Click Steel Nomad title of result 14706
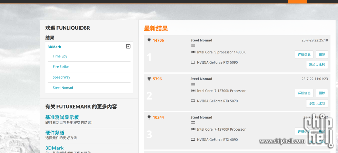 [x=201, y=40]
